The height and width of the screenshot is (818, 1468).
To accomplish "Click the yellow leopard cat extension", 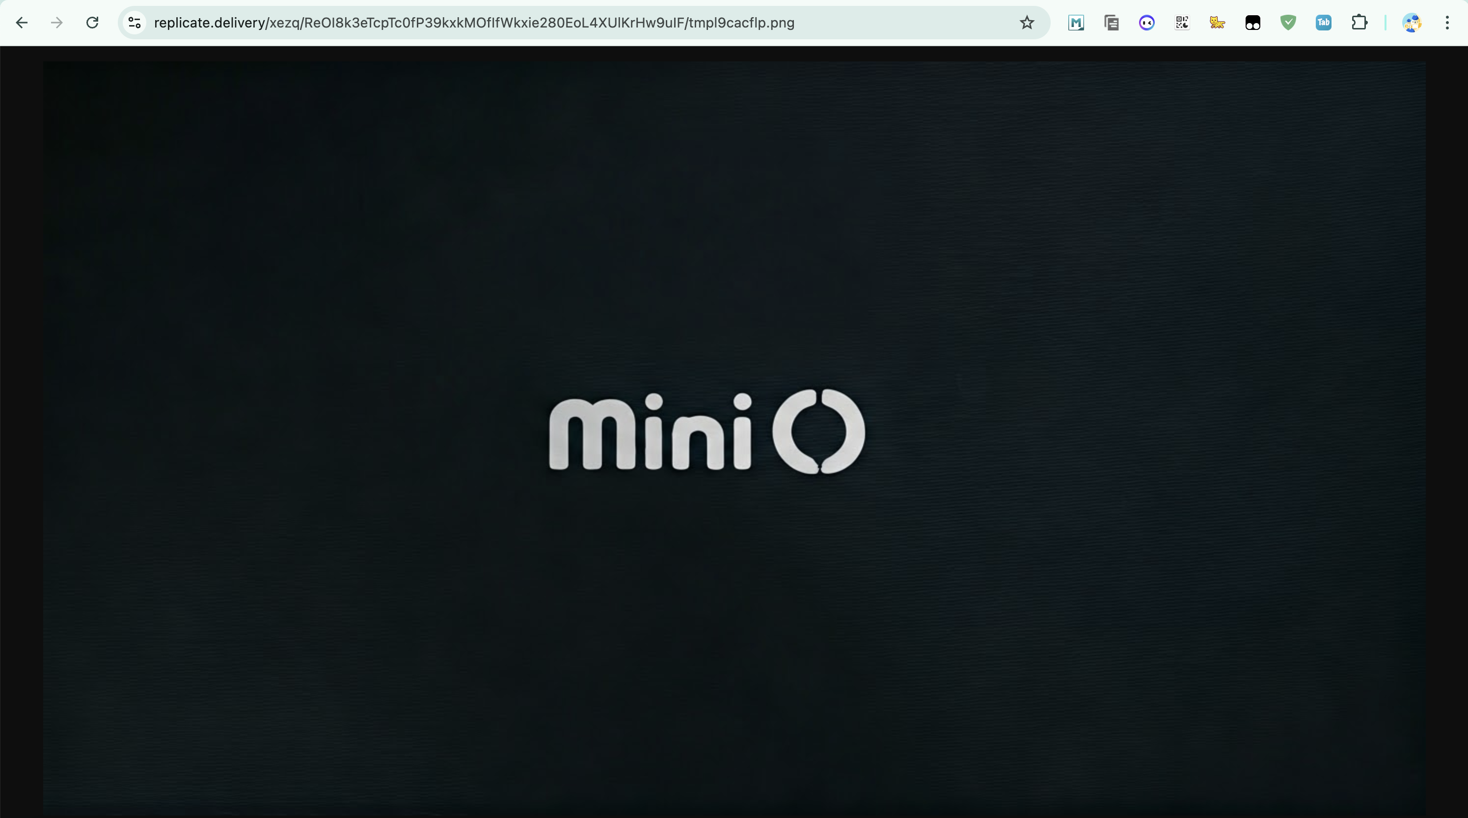I will tap(1217, 23).
